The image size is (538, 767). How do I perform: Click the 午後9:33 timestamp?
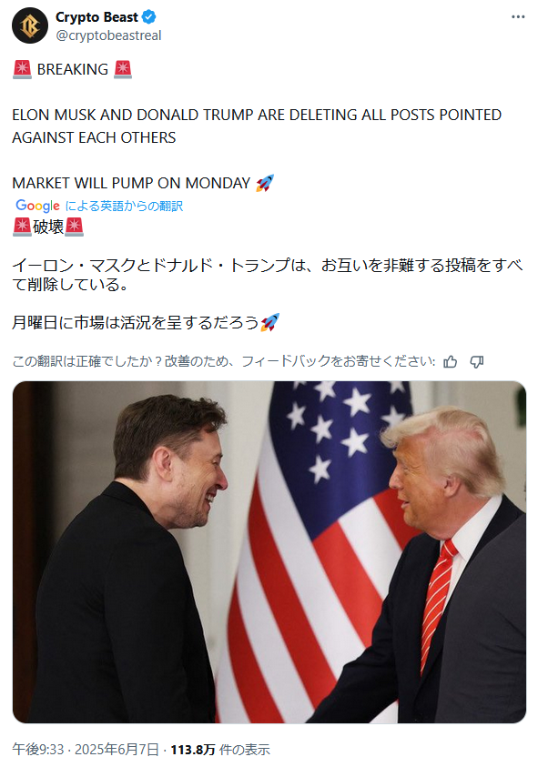(x=38, y=750)
